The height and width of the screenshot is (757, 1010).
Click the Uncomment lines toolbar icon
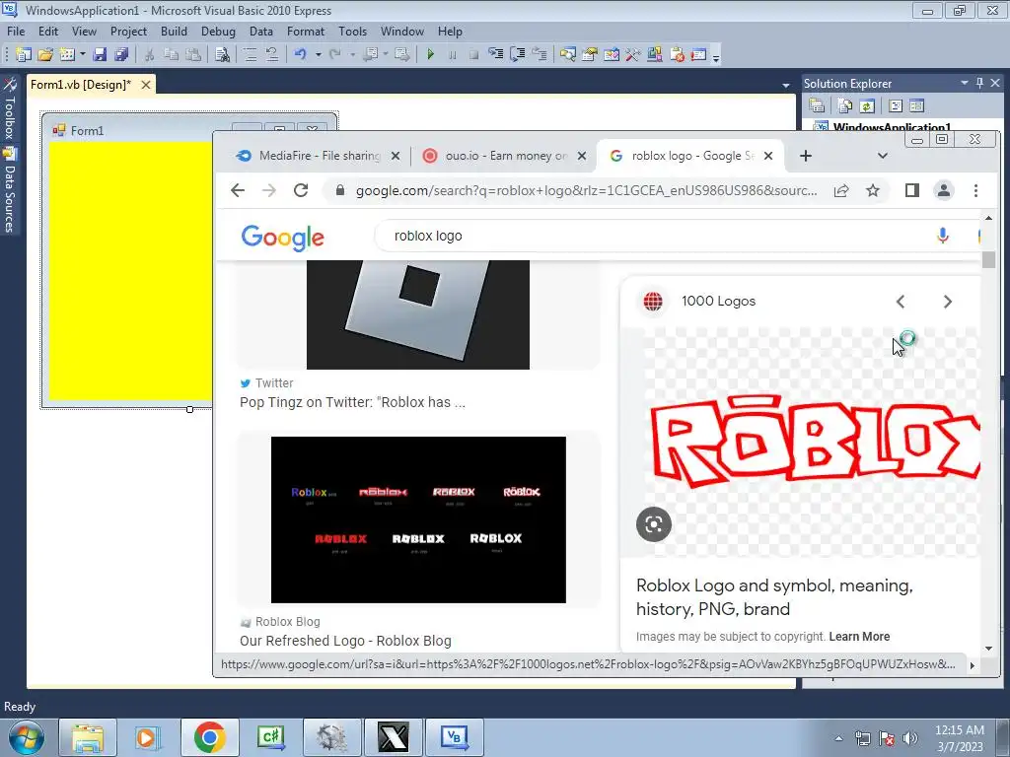click(x=272, y=55)
